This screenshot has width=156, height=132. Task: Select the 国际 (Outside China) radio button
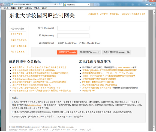click(80, 43)
